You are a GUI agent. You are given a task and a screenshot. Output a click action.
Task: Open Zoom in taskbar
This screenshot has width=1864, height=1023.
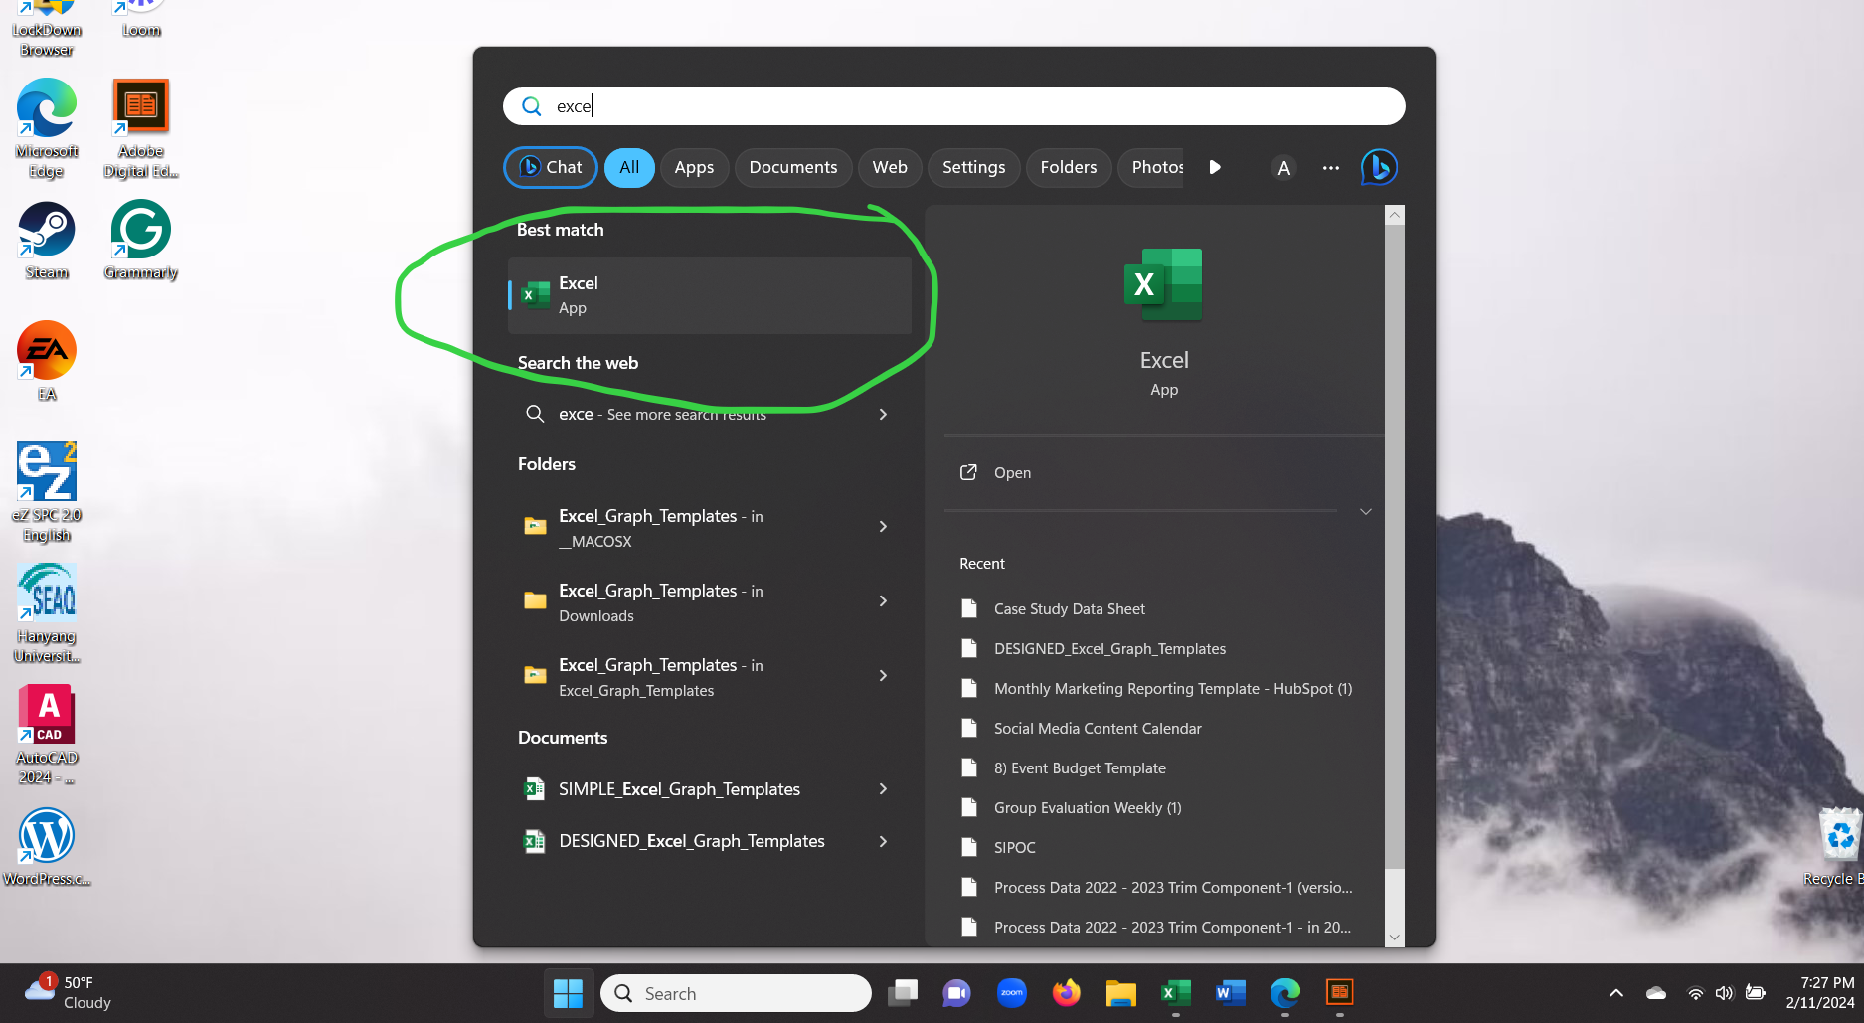[1012, 993]
